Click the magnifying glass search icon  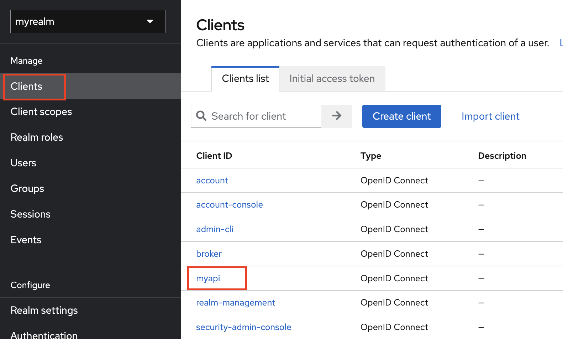[x=201, y=116]
